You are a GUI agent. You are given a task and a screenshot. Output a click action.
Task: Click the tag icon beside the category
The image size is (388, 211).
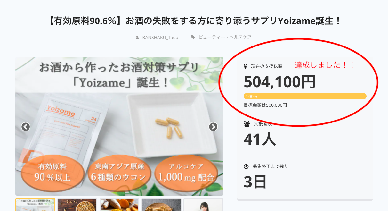[193, 37]
